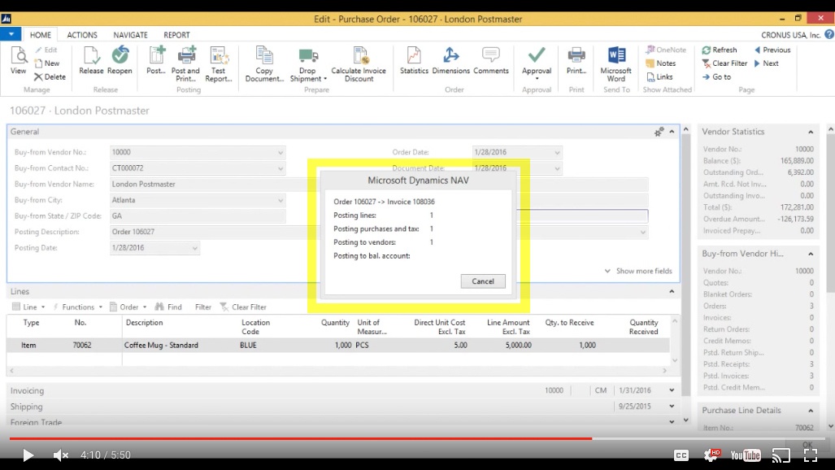Open the Order menu in Lines
Viewport: 835px width, 470px height.
pyautogui.click(x=128, y=307)
